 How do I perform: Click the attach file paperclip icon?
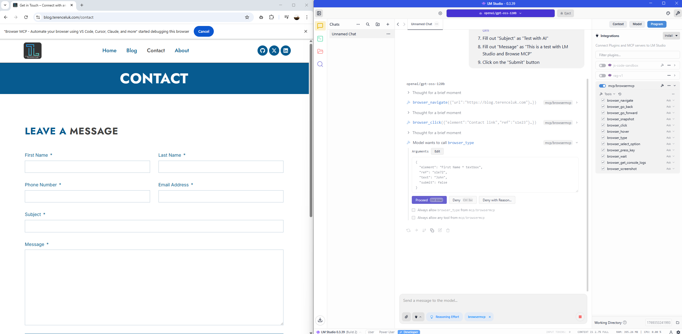(406, 317)
